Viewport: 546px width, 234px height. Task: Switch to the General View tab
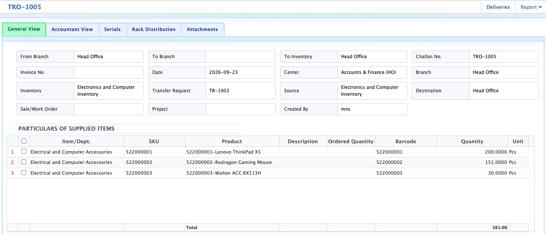click(x=24, y=29)
